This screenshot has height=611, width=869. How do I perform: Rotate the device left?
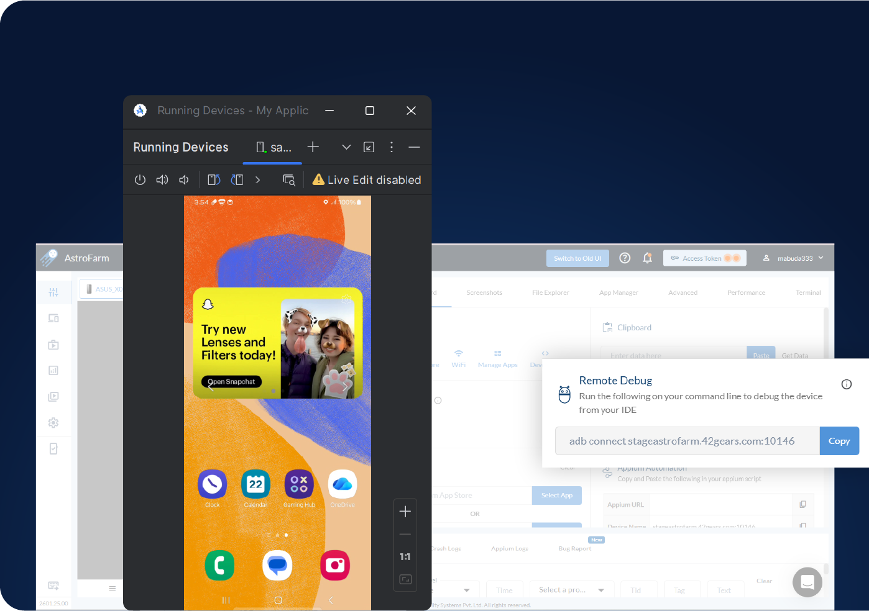point(214,180)
